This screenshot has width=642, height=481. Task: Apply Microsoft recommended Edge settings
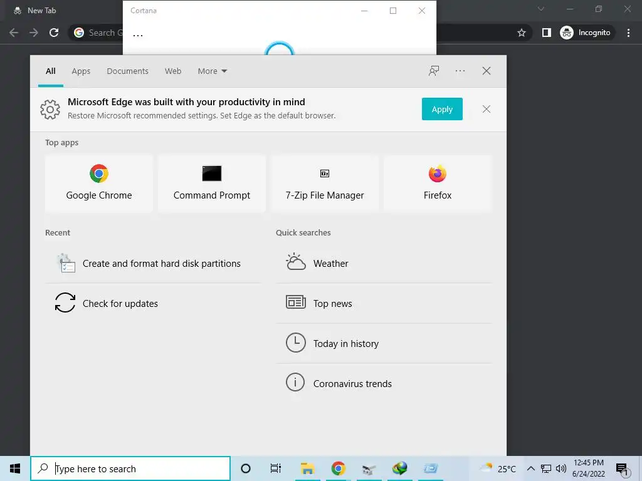coord(442,109)
